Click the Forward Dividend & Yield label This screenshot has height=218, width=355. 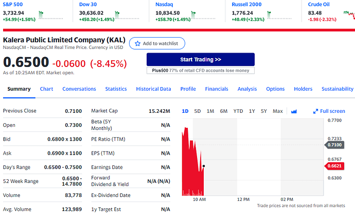tap(110, 181)
